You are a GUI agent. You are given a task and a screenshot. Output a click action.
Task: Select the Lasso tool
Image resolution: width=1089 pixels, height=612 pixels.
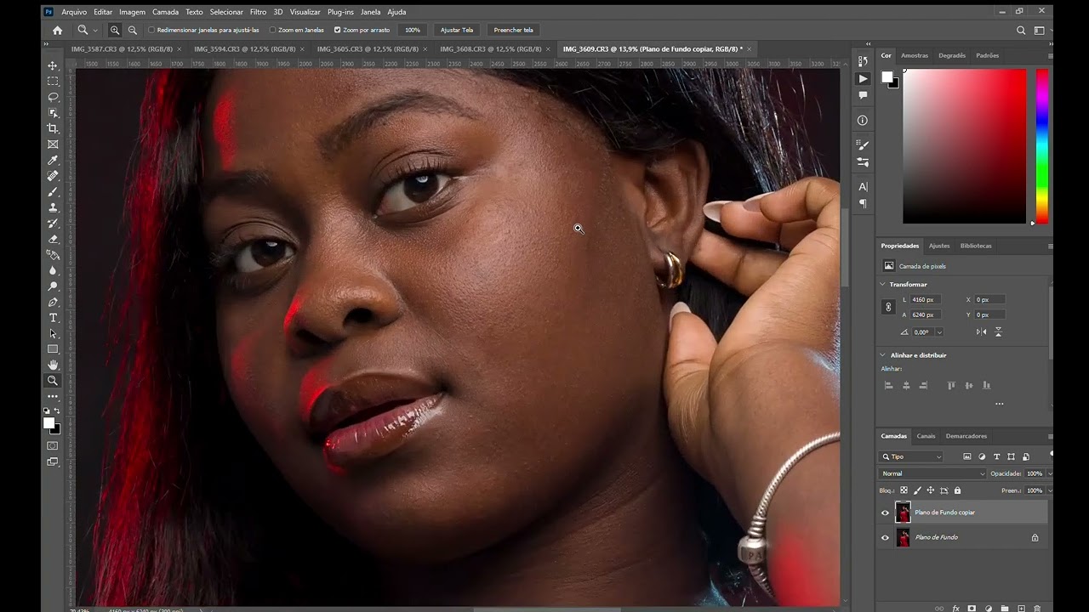[x=53, y=97]
